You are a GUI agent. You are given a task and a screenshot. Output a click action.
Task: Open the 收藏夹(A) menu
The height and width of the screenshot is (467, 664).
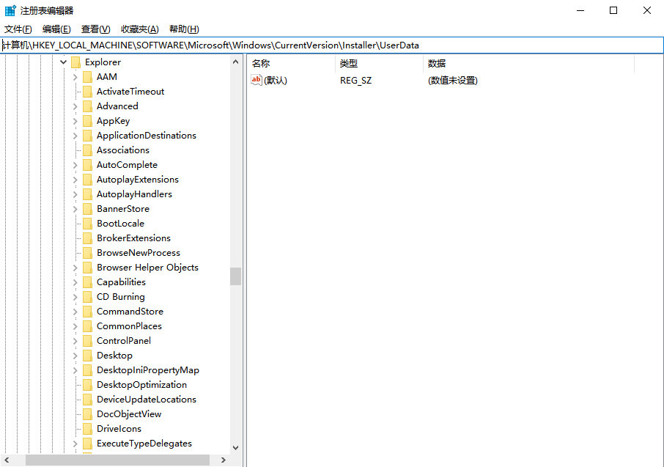point(139,29)
